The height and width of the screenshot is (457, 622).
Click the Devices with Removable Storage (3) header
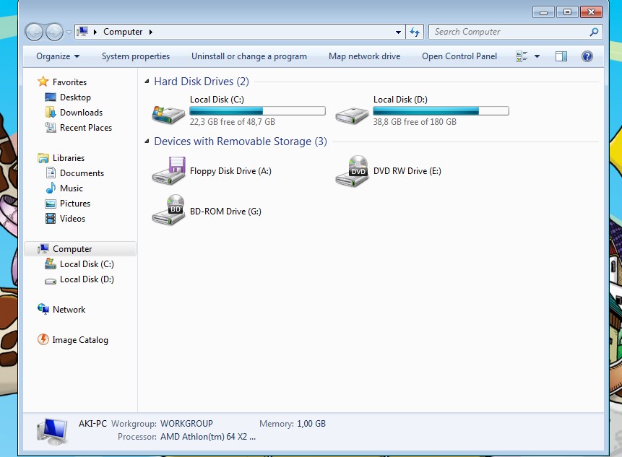241,142
